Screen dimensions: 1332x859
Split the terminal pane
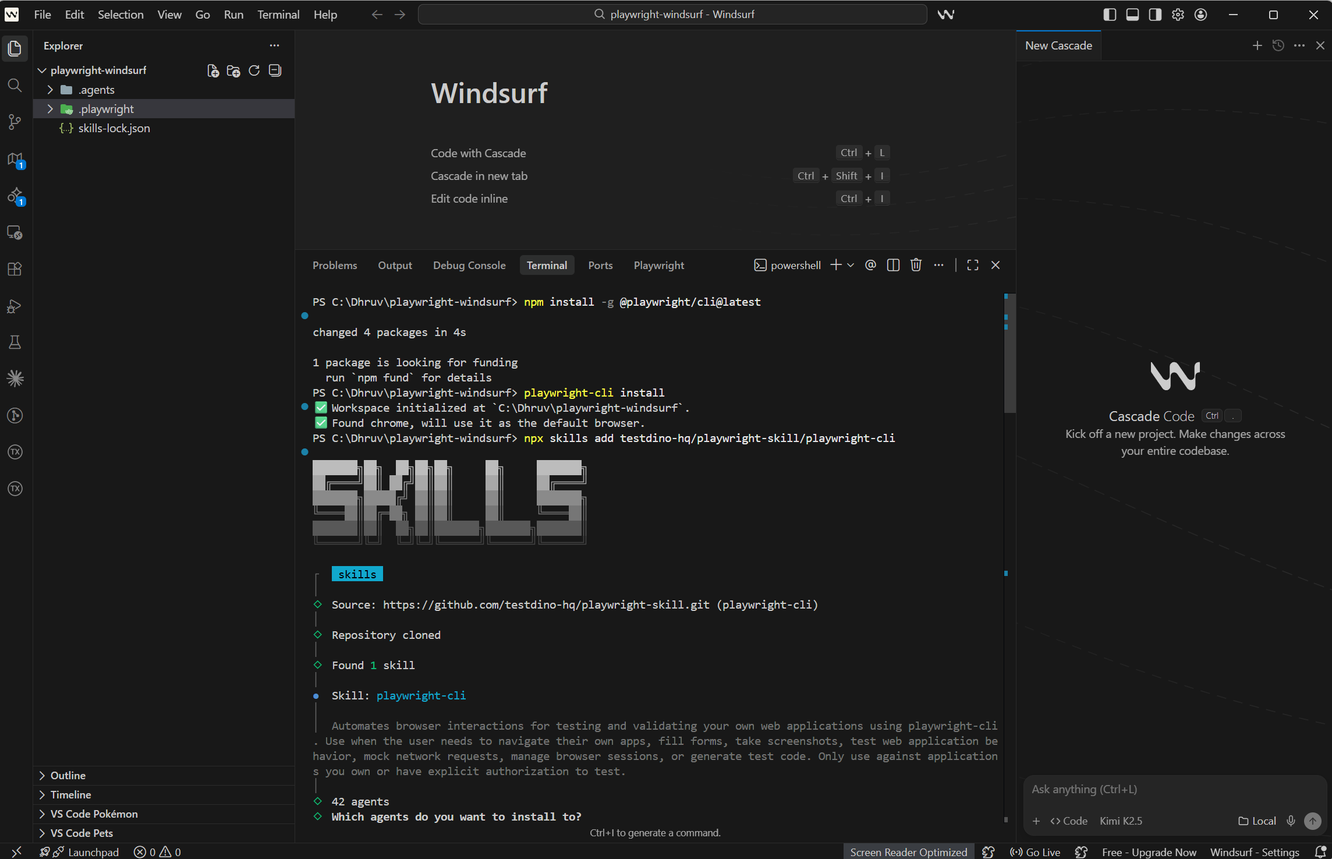pos(893,265)
